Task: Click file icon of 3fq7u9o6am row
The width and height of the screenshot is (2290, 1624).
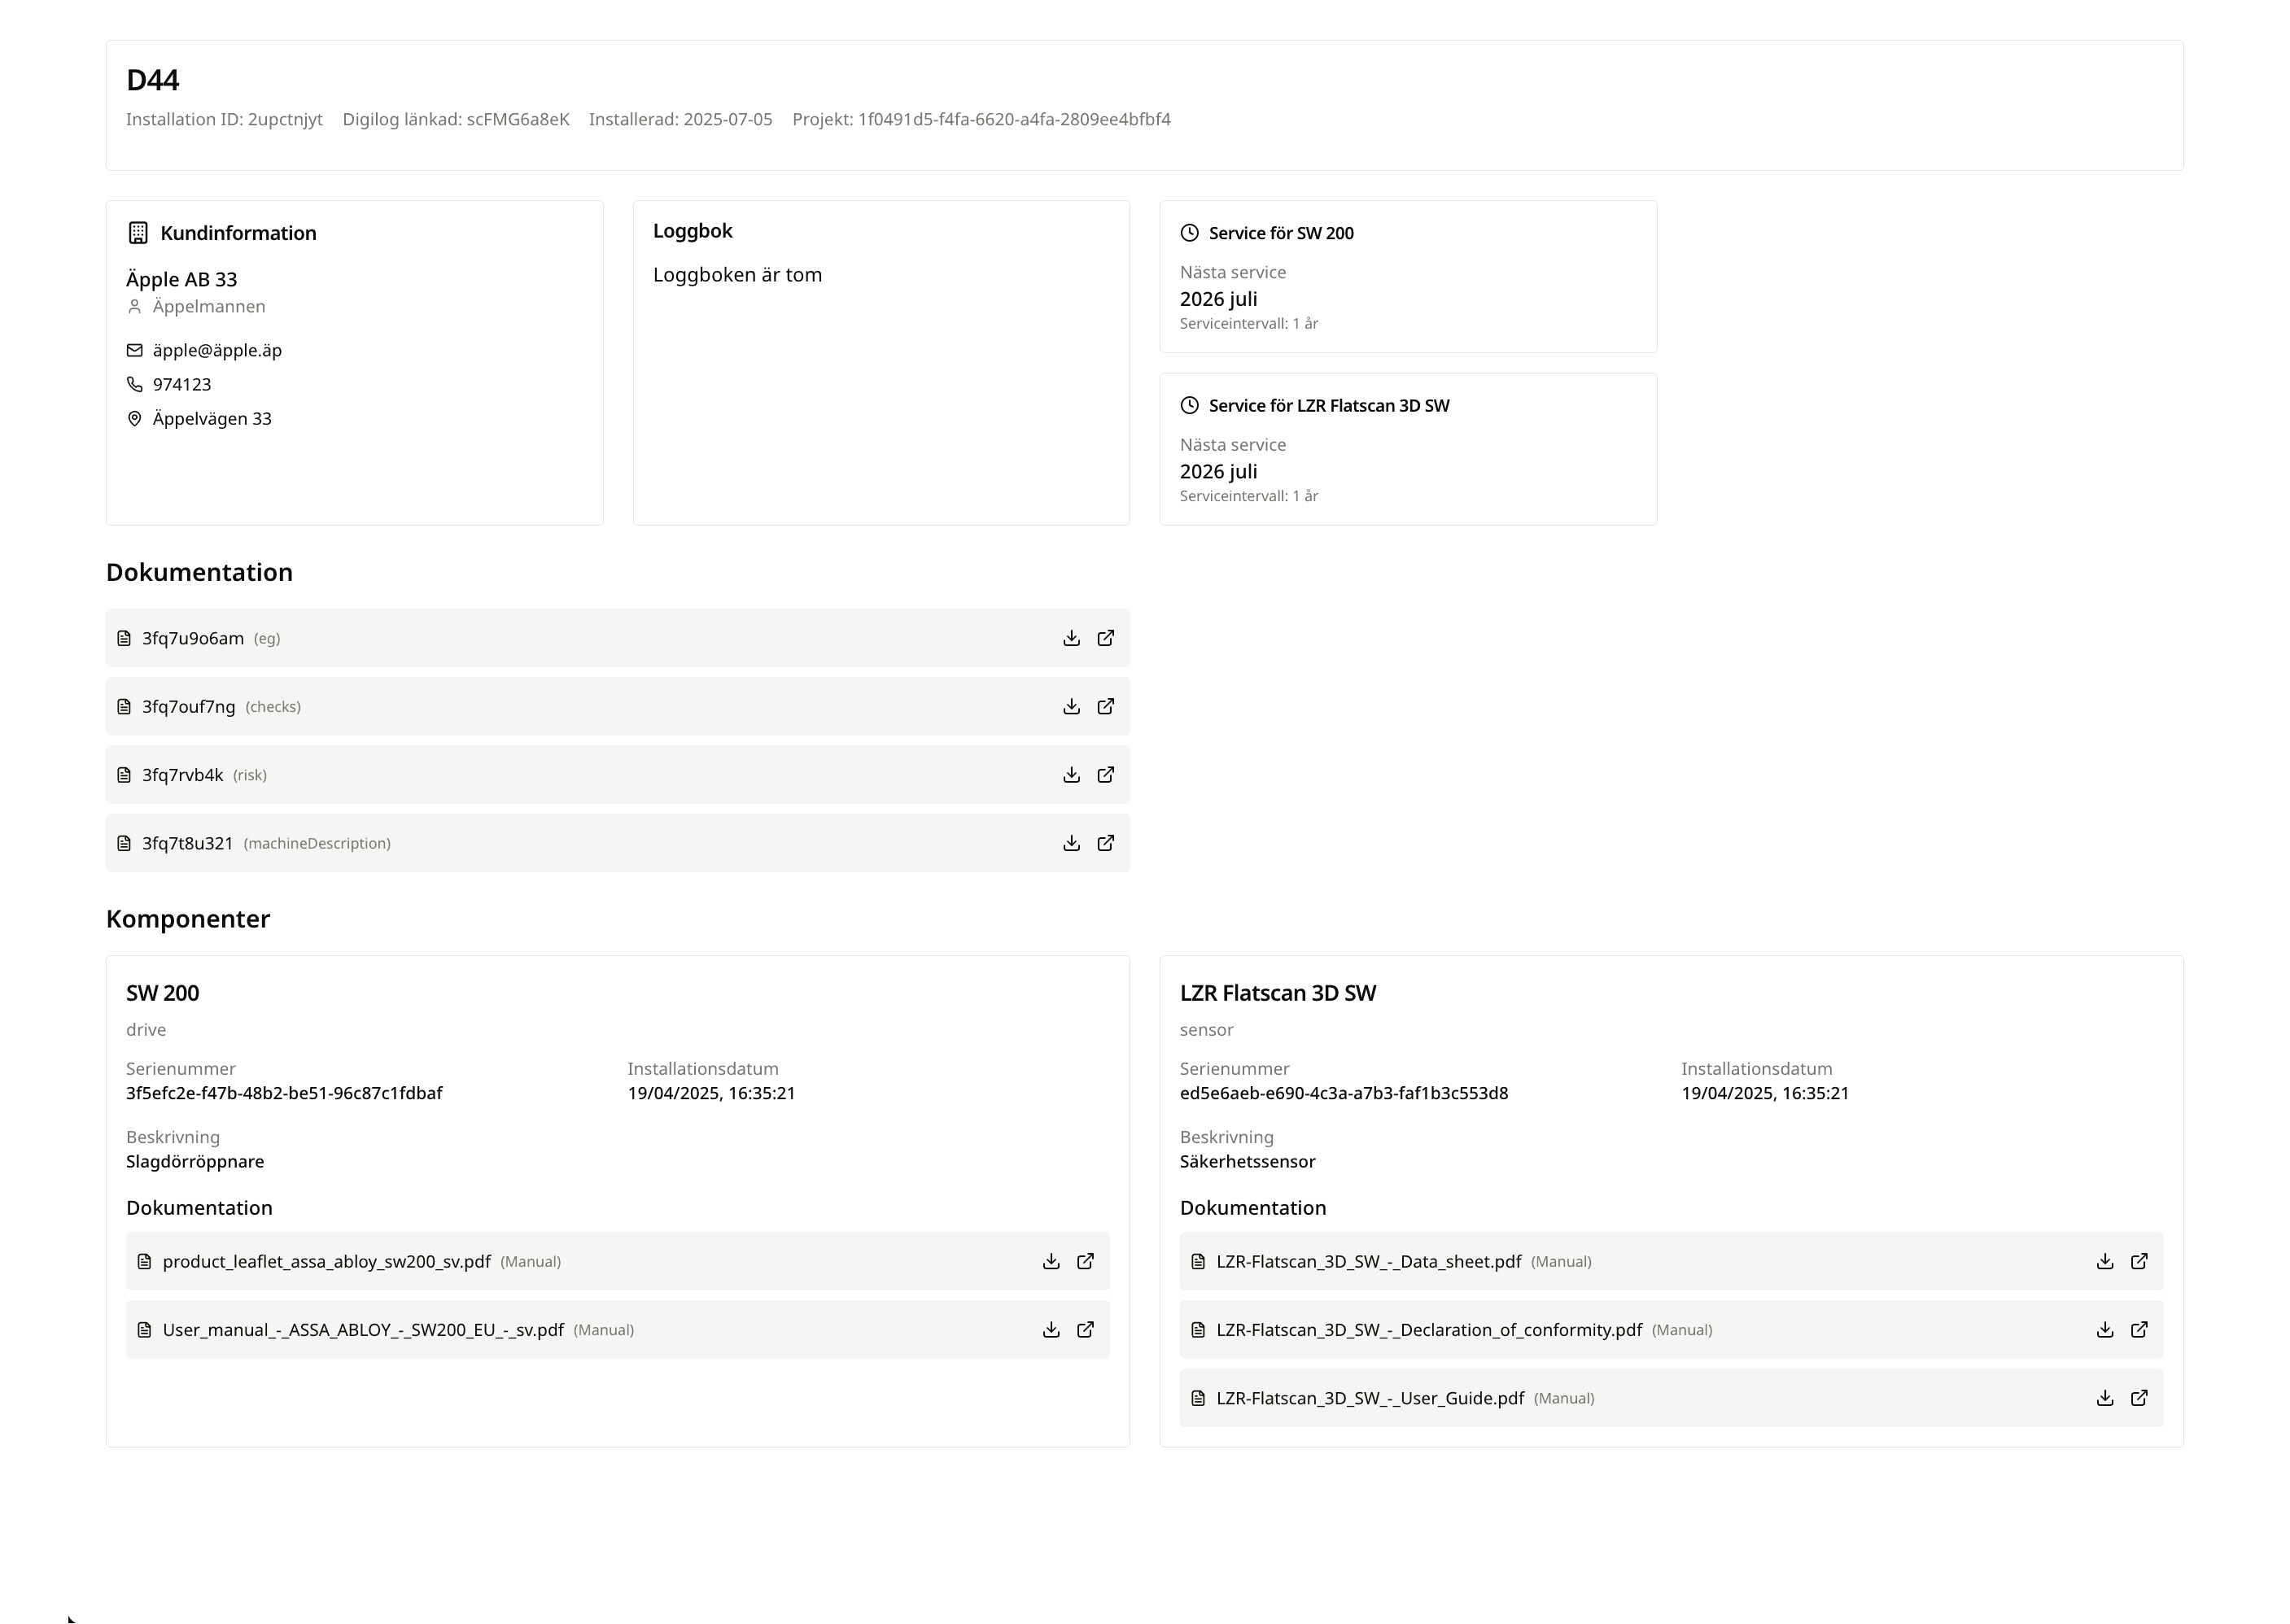Action: click(x=124, y=638)
